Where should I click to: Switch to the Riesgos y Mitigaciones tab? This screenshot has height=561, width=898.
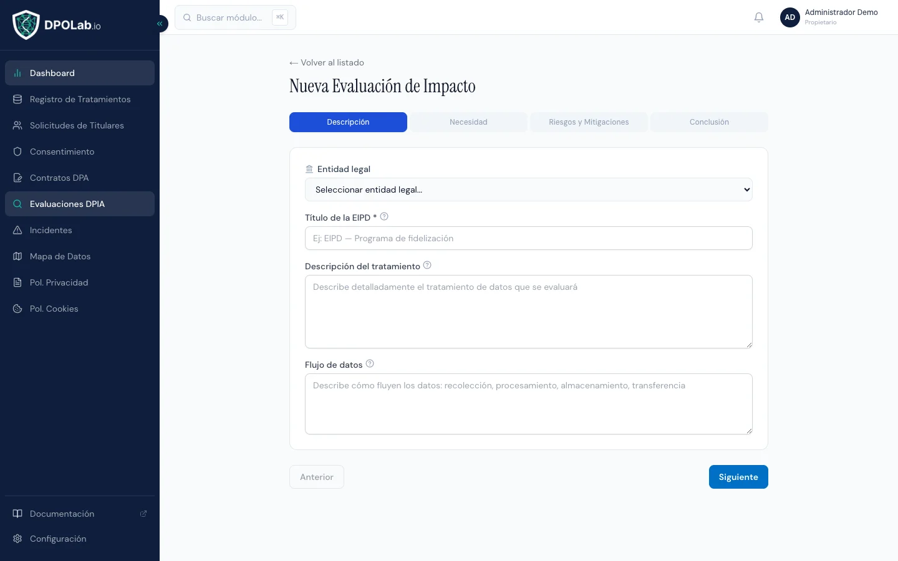tap(589, 122)
